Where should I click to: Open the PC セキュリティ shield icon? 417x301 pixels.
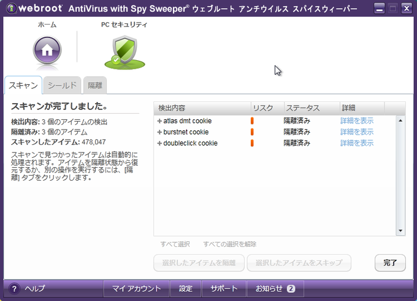[x=124, y=52]
